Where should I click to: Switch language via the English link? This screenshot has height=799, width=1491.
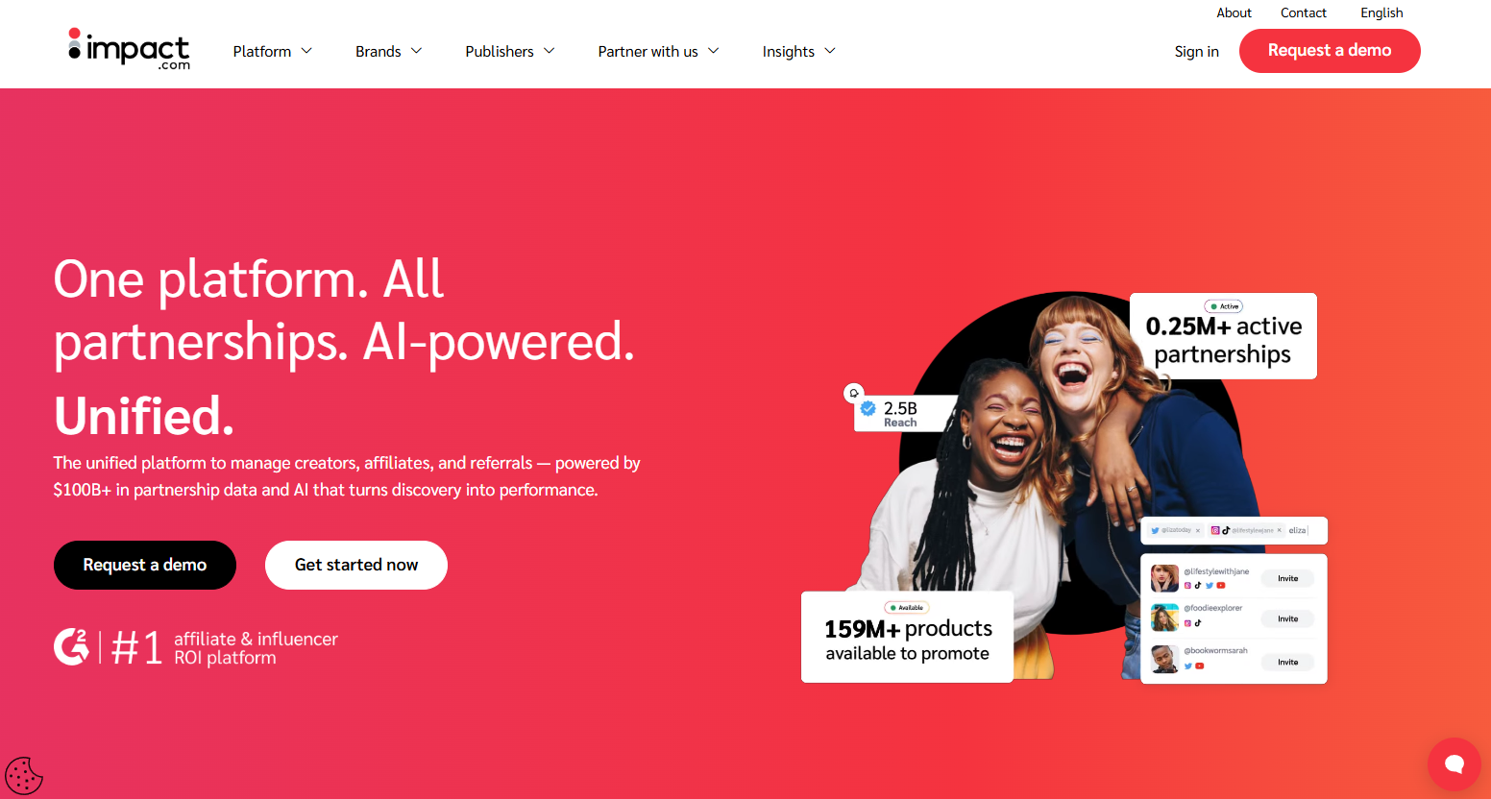click(1381, 12)
